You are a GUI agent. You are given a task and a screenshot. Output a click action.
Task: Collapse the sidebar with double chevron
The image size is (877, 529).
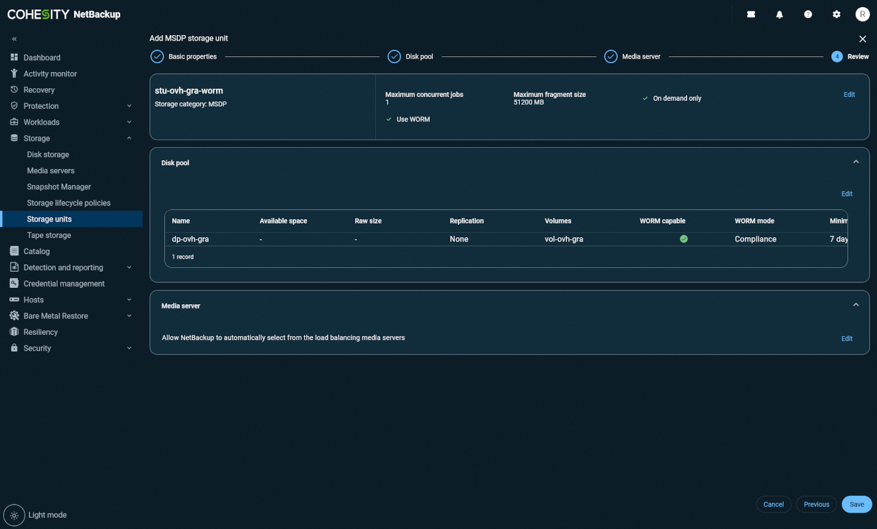(x=14, y=39)
